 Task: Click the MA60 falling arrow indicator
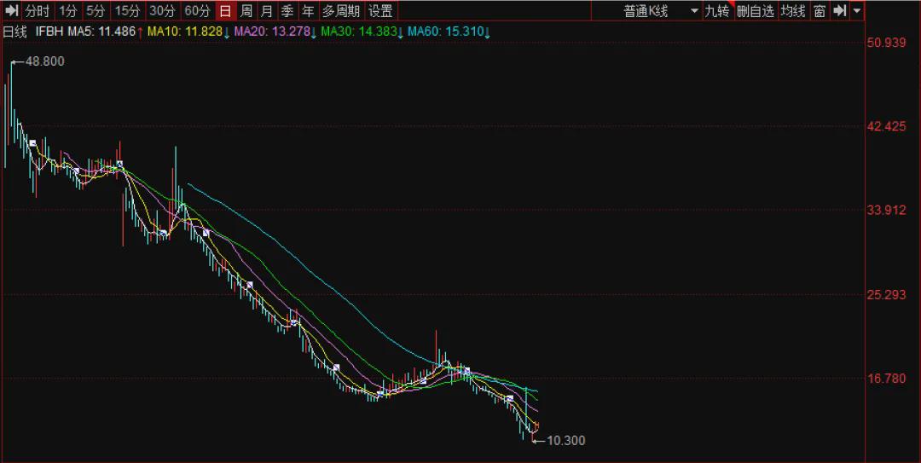point(487,32)
